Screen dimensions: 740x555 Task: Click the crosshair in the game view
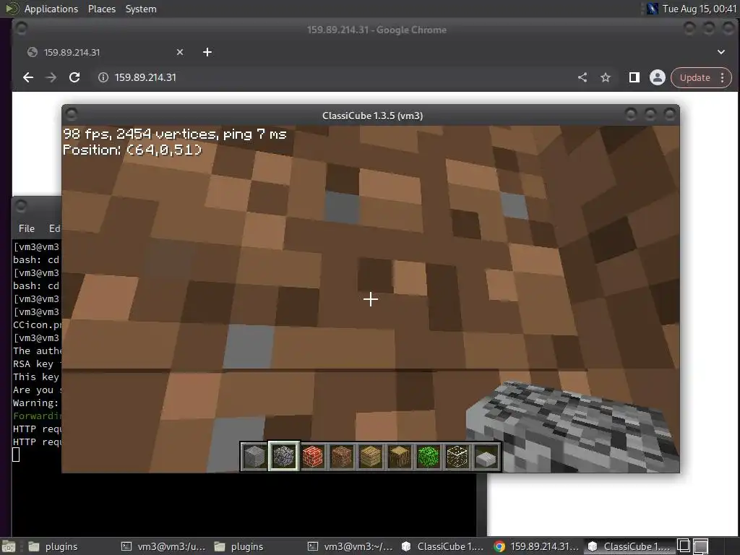pos(371,299)
